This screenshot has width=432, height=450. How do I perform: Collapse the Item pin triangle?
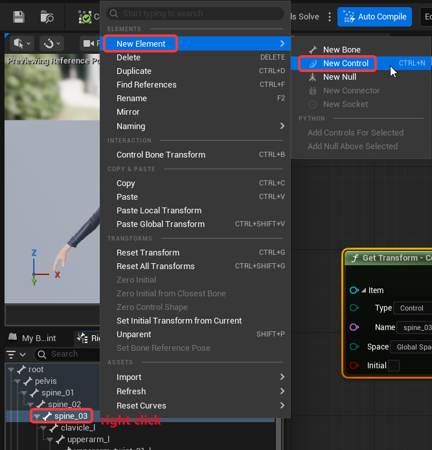(364, 290)
